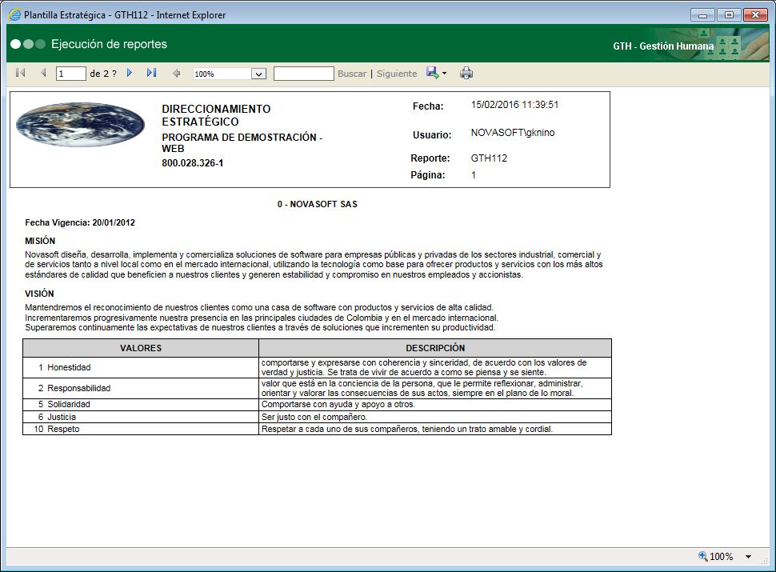Click the GTH112 report code value
Viewport: 776px width, 572px height.
pyautogui.click(x=489, y=158)
